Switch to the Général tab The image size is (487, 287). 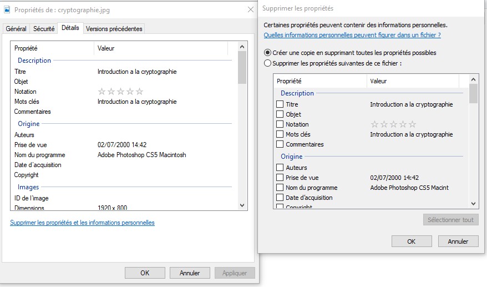(16, 29)
